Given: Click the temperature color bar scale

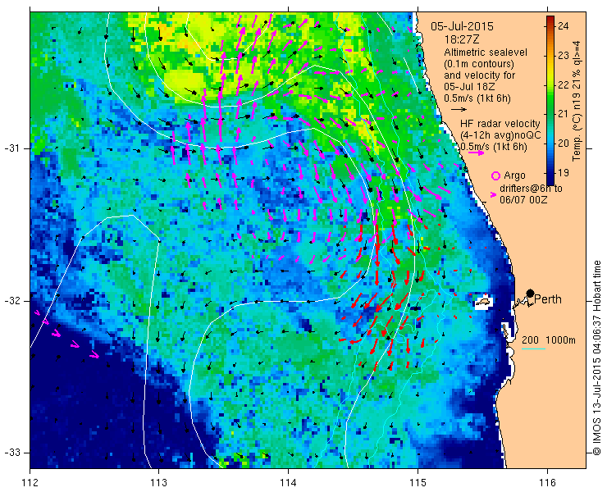Looking at the screenshot, I should click(550, 101).
